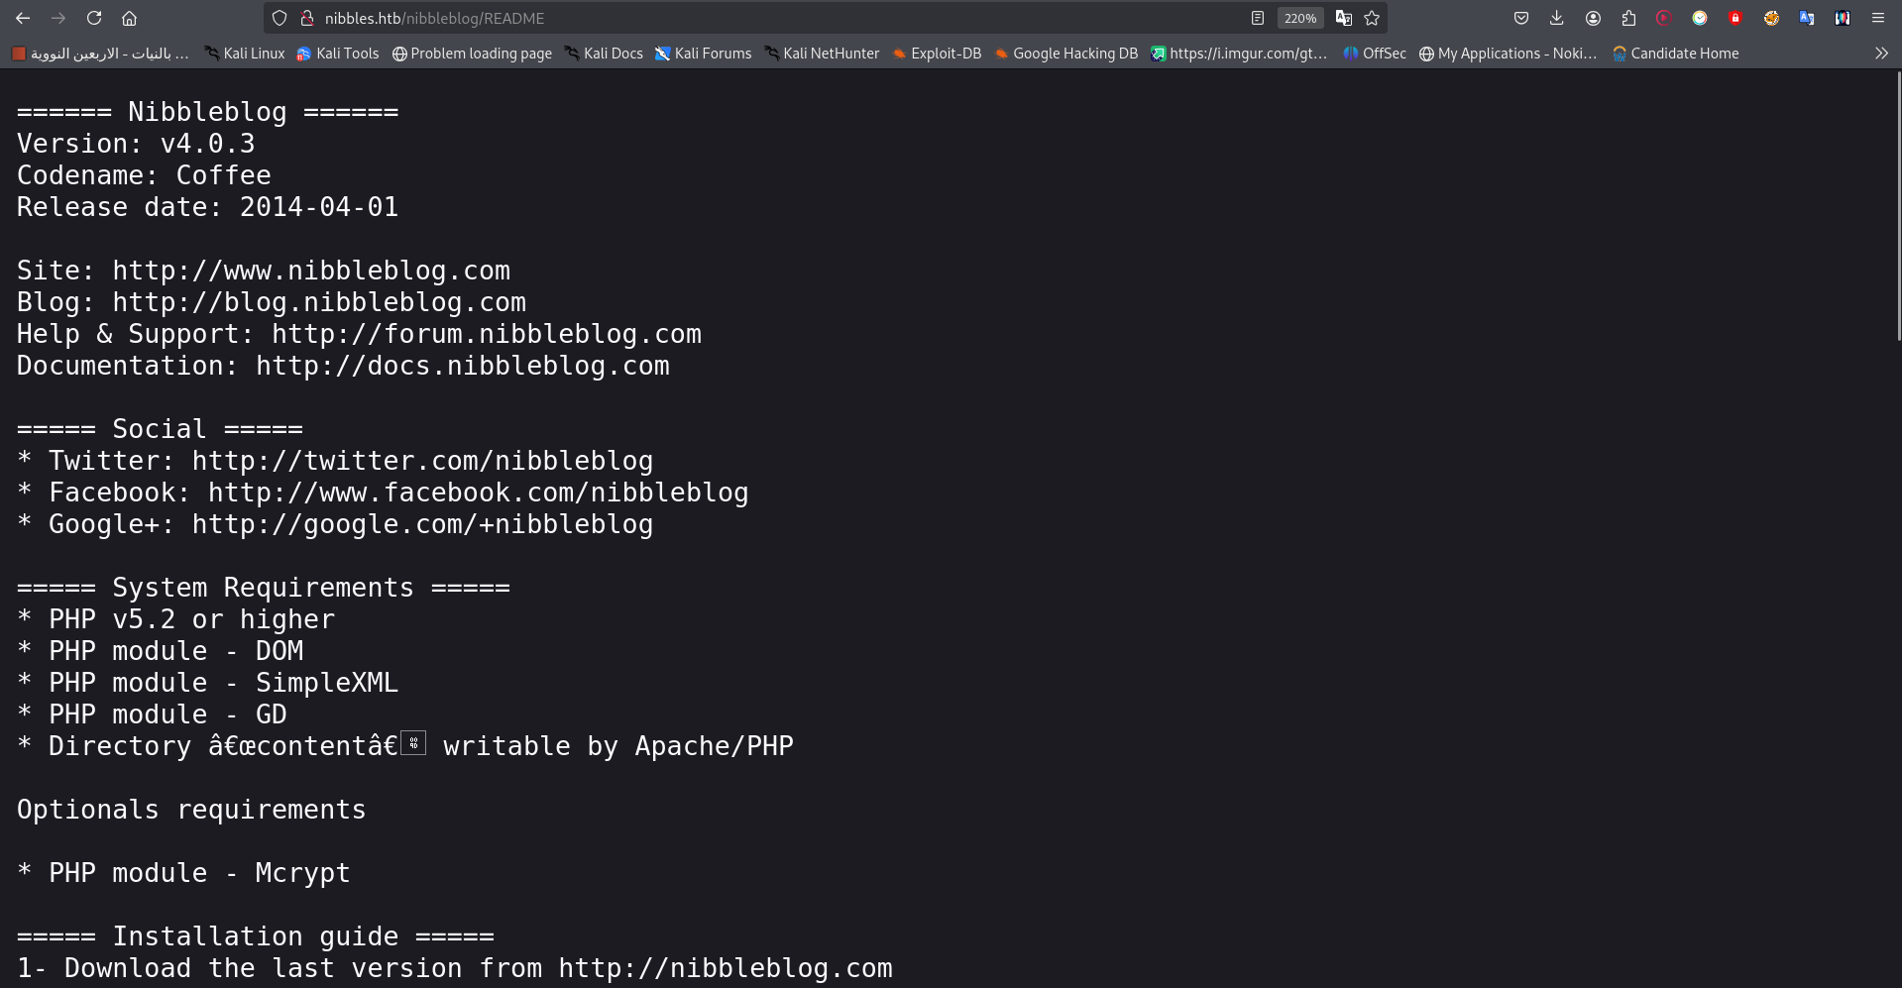
Task: Open the Google Hacking DB bookmark
Action: pos(1065,54)
